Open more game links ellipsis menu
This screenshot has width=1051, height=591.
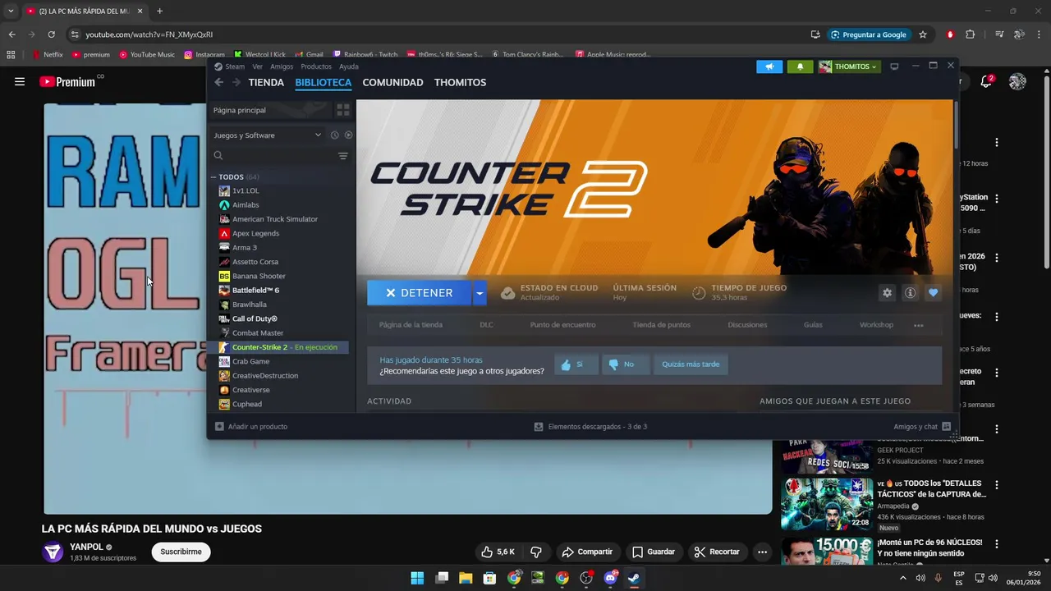tap(918, 325)
